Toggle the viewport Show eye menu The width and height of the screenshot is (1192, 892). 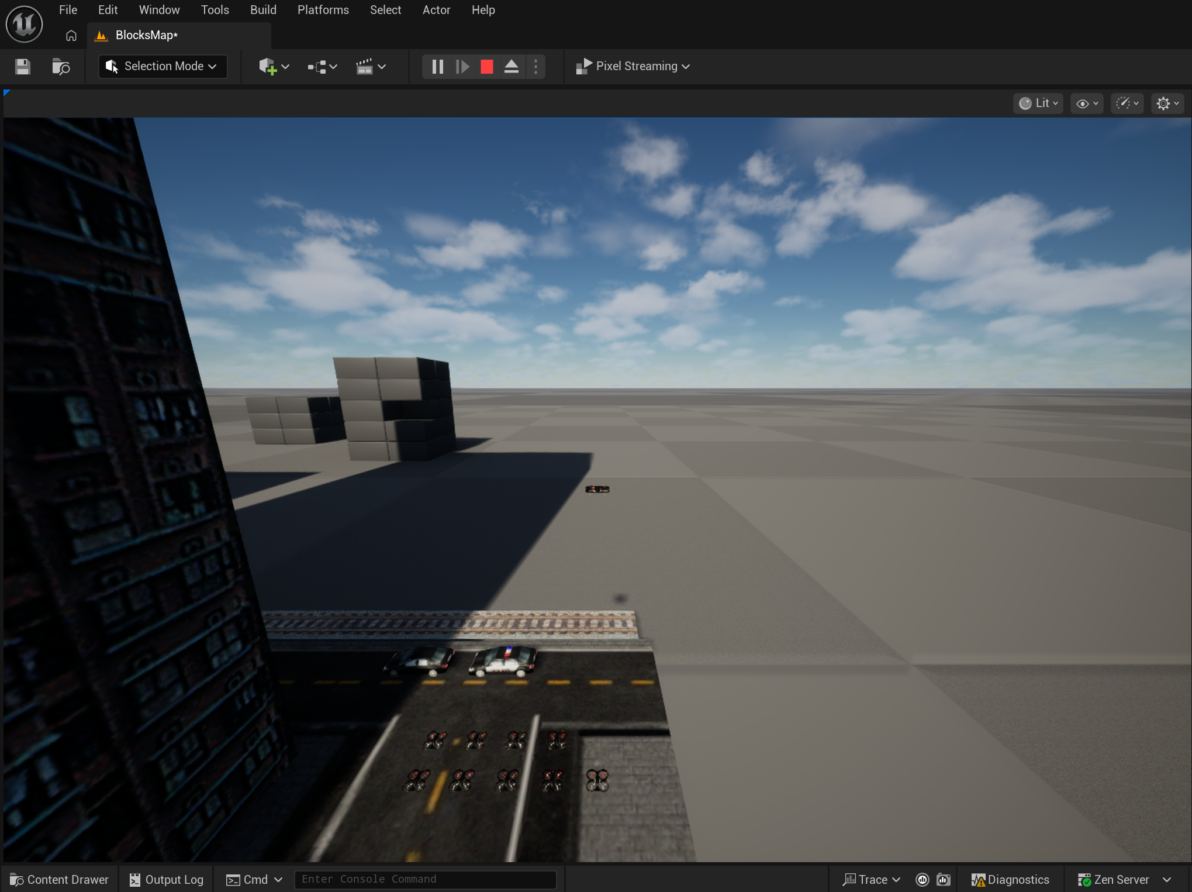[x=1087, y=104]
